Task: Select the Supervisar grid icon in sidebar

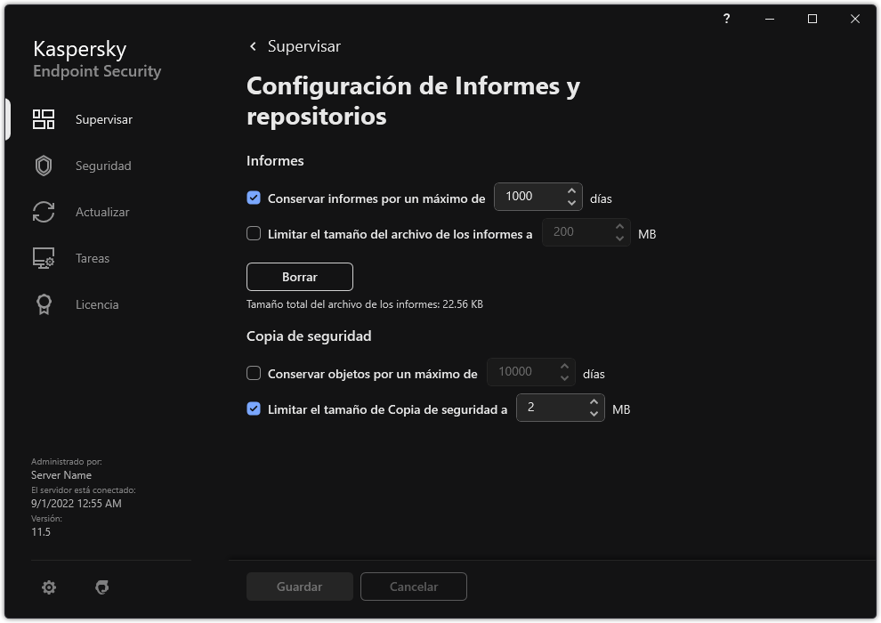Action: [x=43, y=118]
